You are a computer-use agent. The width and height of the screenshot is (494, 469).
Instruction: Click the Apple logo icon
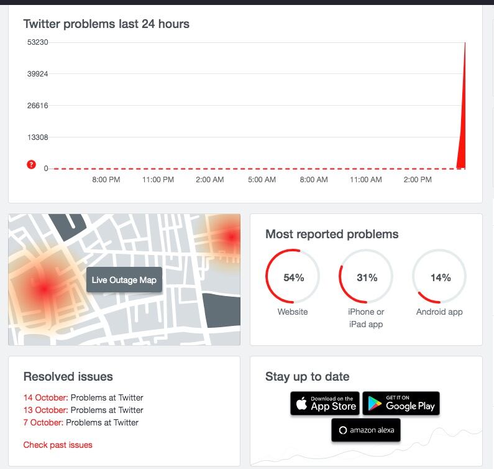[x=302, y=404]
